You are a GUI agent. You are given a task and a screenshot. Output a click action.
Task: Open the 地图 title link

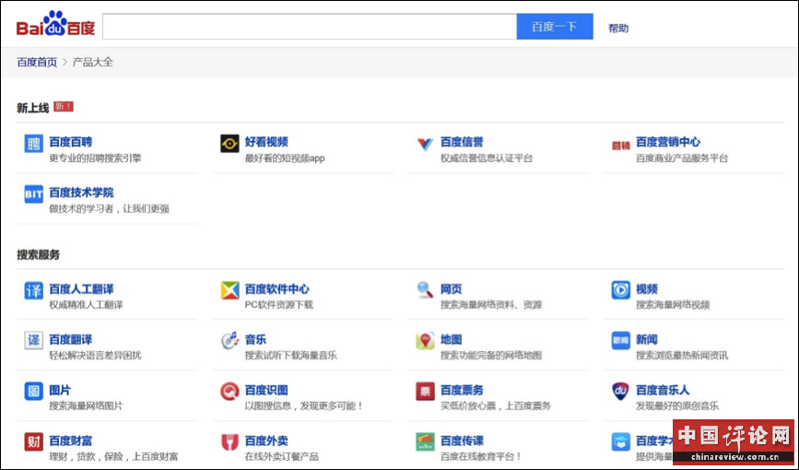pos(451,339)
